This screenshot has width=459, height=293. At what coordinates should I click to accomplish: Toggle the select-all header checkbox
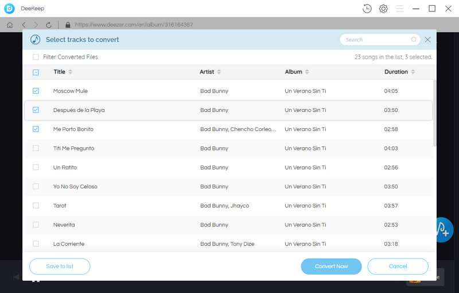pyautogui.click(x=36, y=72)
